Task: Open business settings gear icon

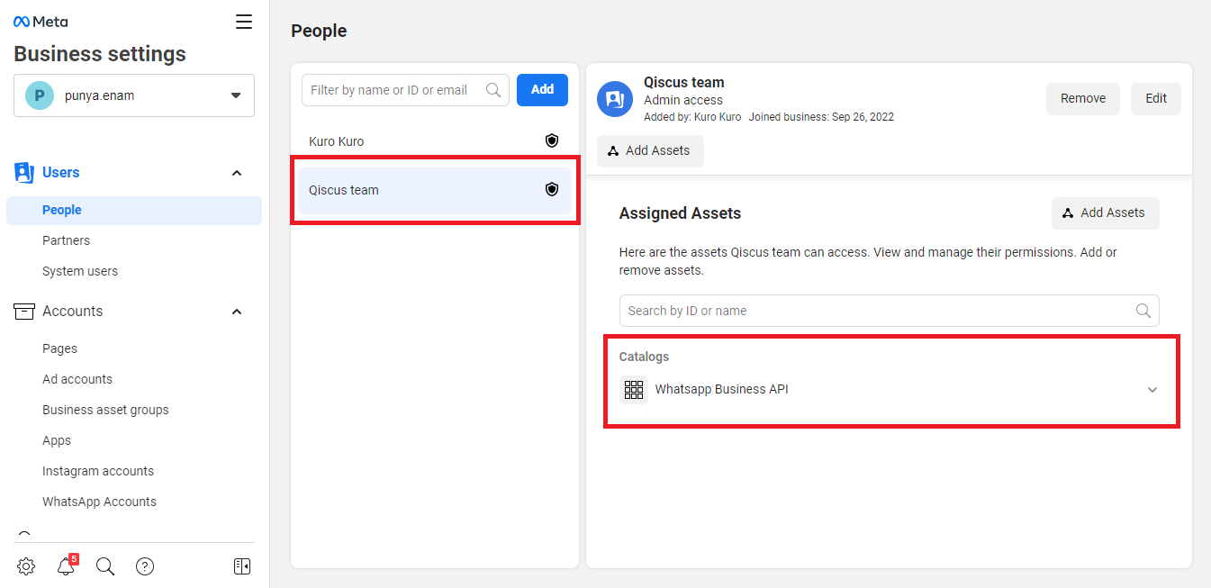Action: tap(26, 566)
